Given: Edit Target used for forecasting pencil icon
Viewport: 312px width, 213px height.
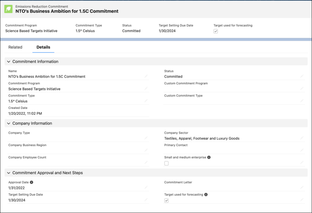Looking at the screenshot, I should click(x=302, y=200).
